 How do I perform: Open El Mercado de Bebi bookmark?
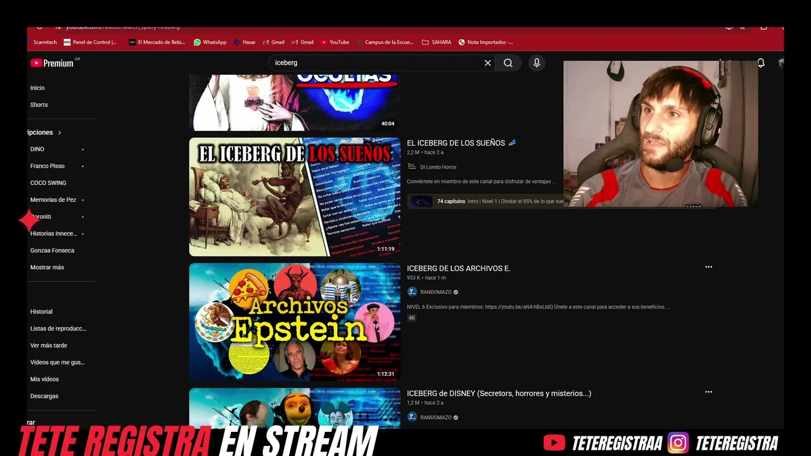[x=157, y=42]
